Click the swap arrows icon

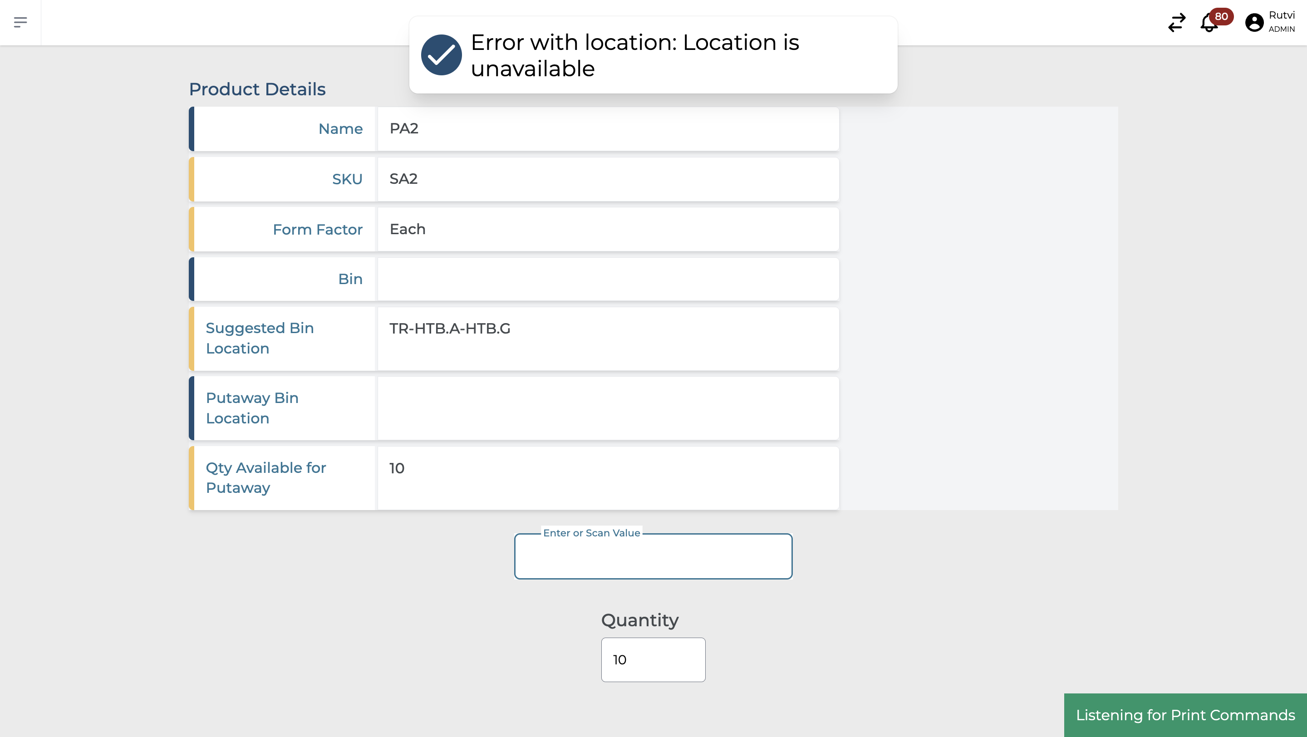[1176, 23]
